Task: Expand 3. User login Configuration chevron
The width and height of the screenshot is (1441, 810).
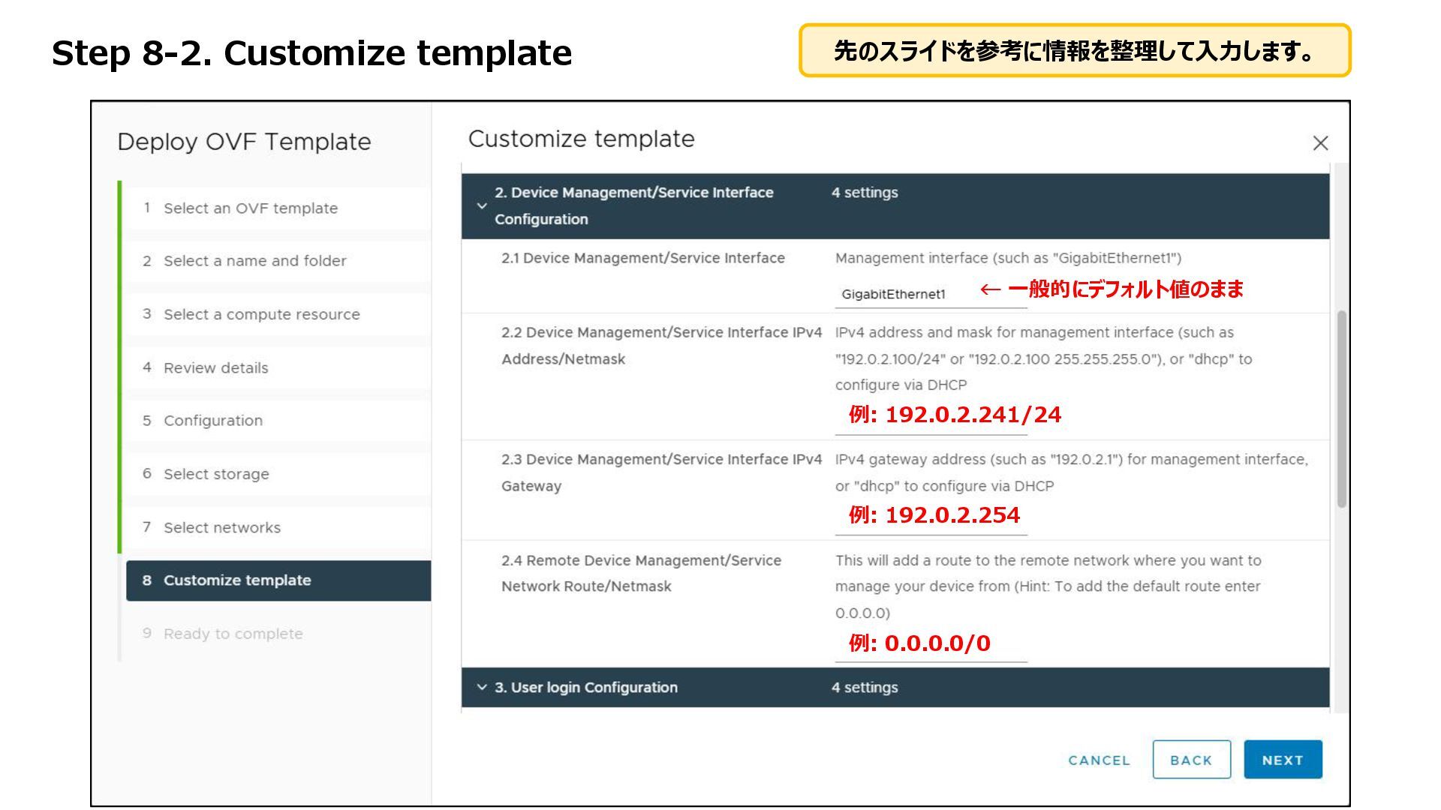Action: point(482,687)
